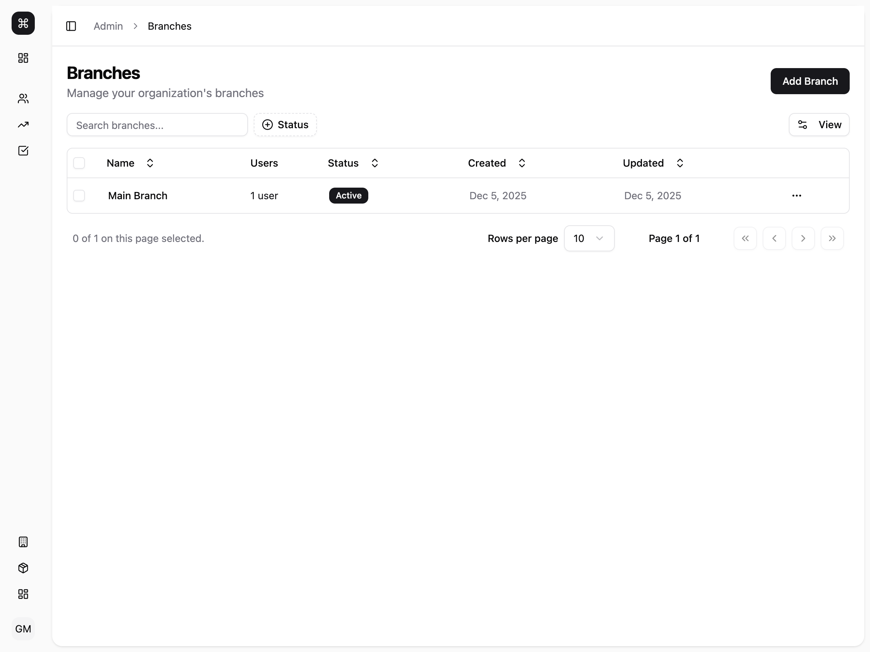
Task: Sort the table by Created column
Action: (522, 163)
